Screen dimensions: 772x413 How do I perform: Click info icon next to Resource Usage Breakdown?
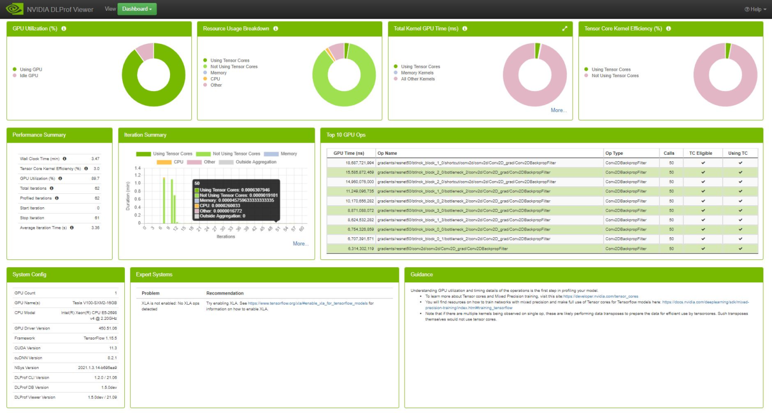[276, 28]
